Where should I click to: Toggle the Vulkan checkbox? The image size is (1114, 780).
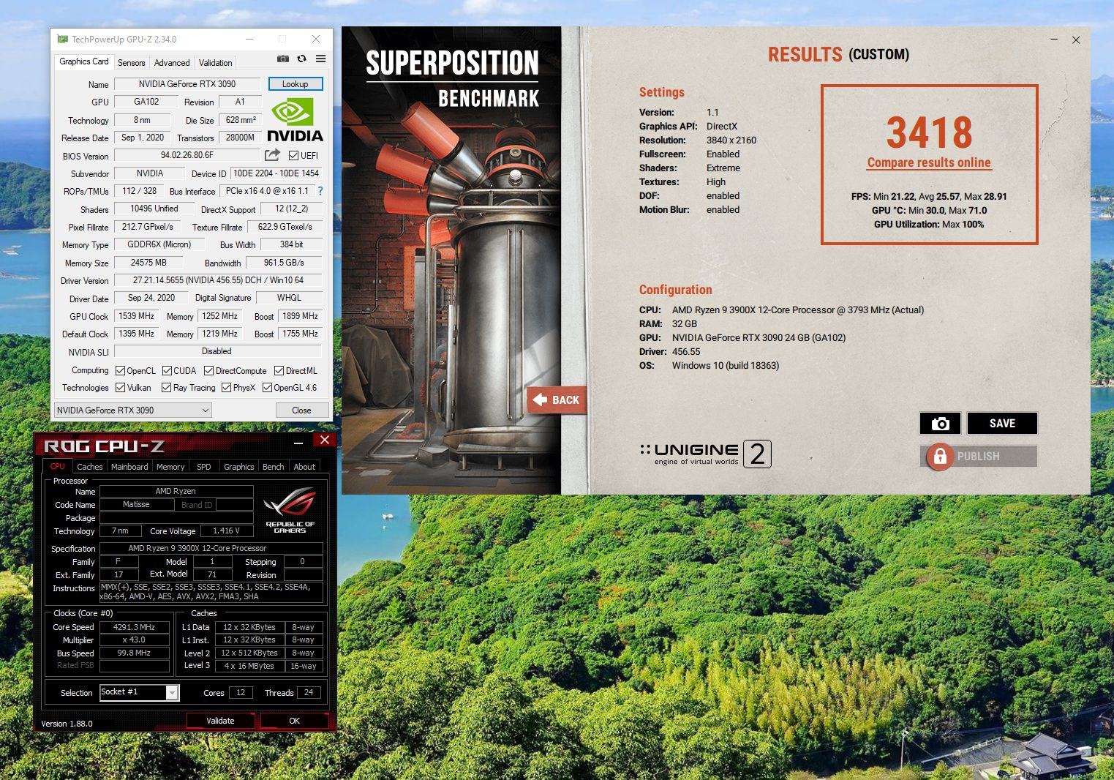click(120, 387)
